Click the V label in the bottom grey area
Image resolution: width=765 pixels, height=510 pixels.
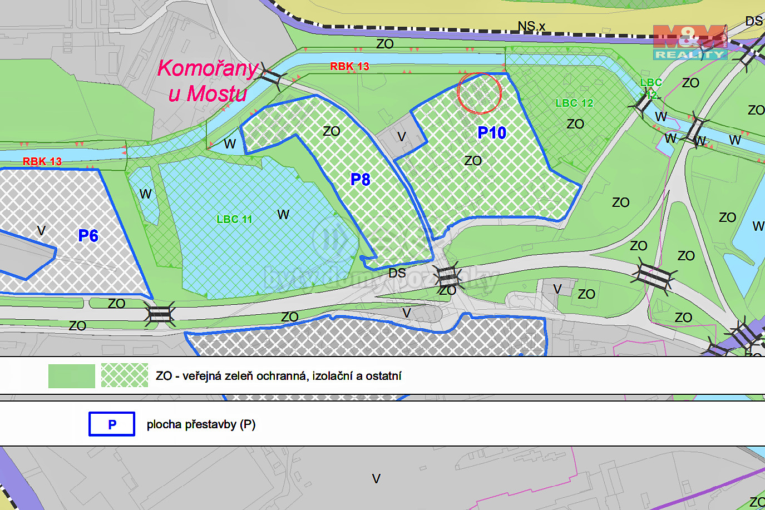click(x=376, y=479)
